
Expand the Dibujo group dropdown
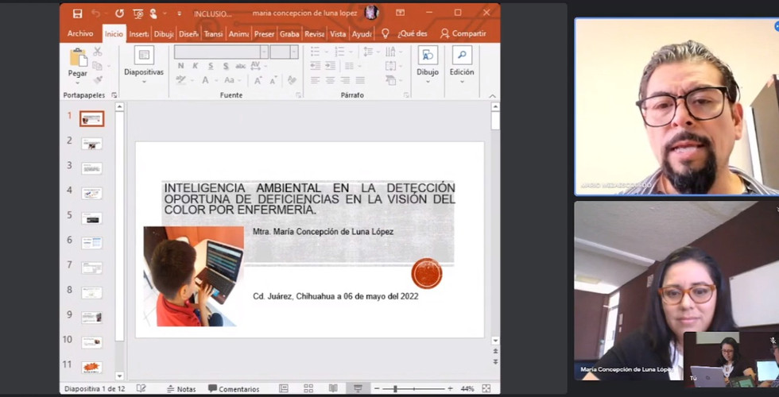click(x=428, y=81)
